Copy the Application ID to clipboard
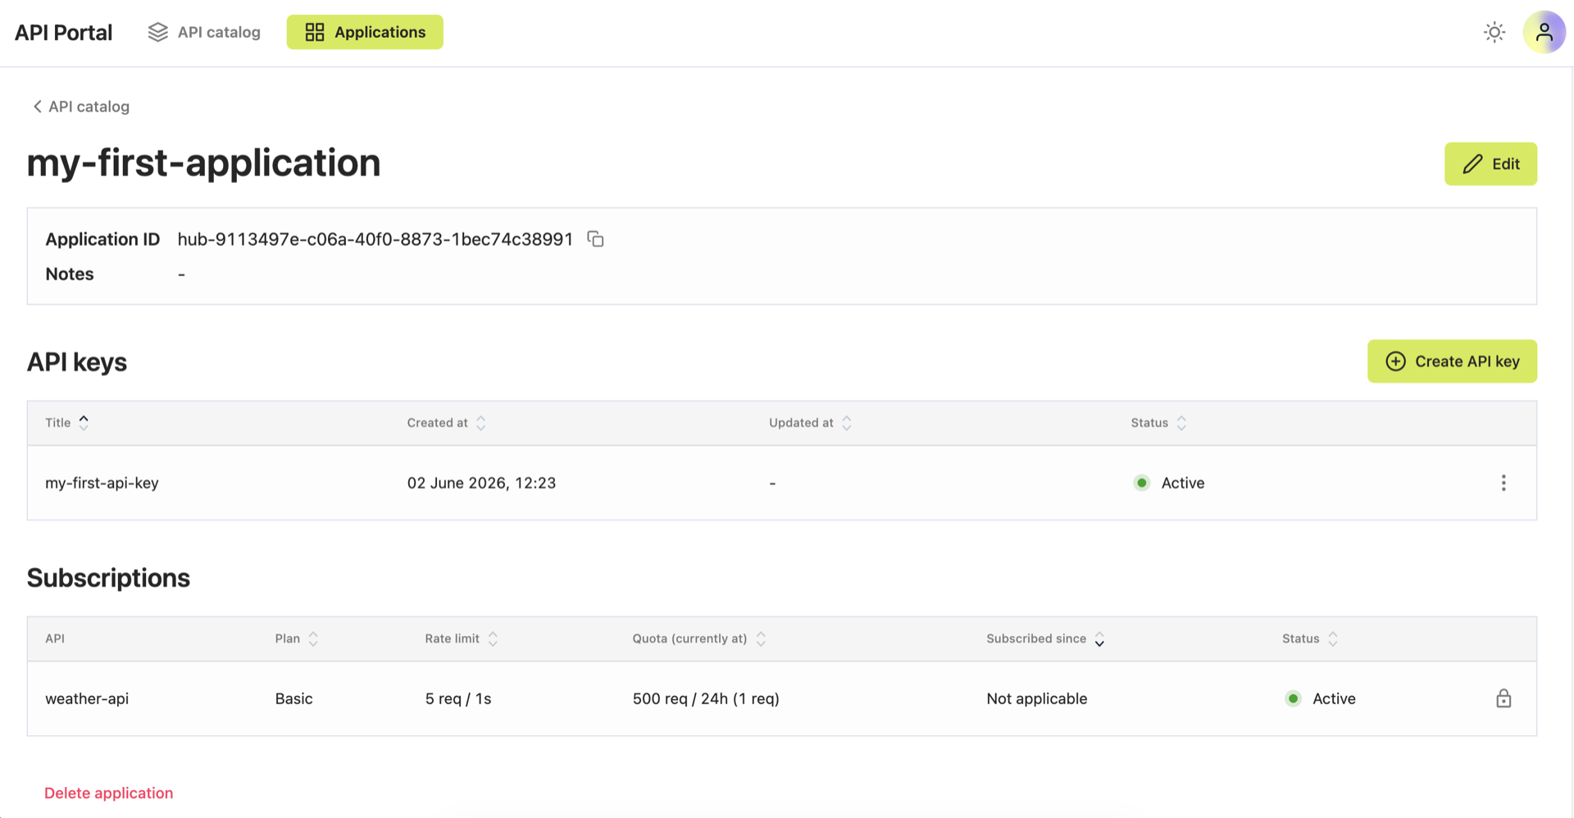This screenshot has width=1574, height=818. (595, 239)
